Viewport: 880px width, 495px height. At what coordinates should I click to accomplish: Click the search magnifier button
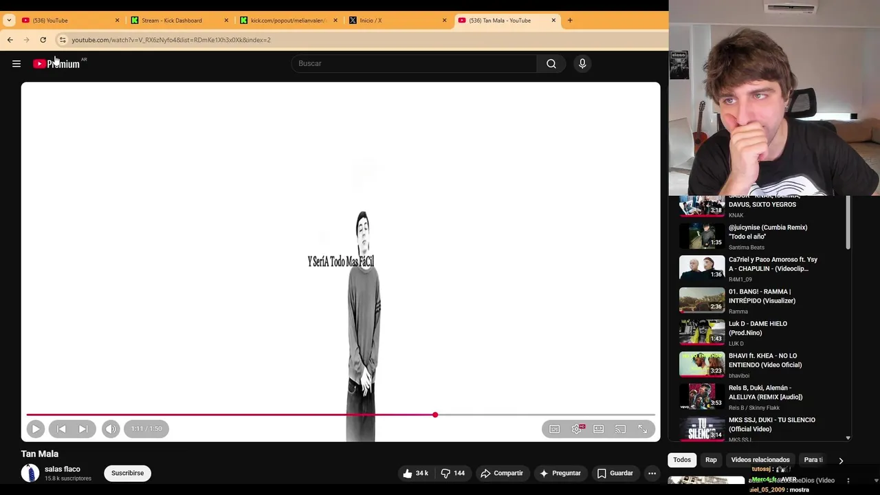tap(551, 64)
